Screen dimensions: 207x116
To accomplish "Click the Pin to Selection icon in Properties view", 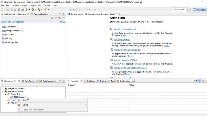I will point(195,81).
